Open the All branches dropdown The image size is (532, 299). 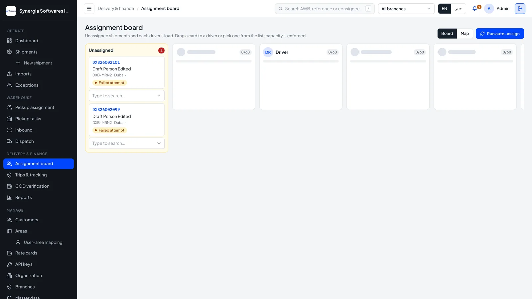pos(406,9)
